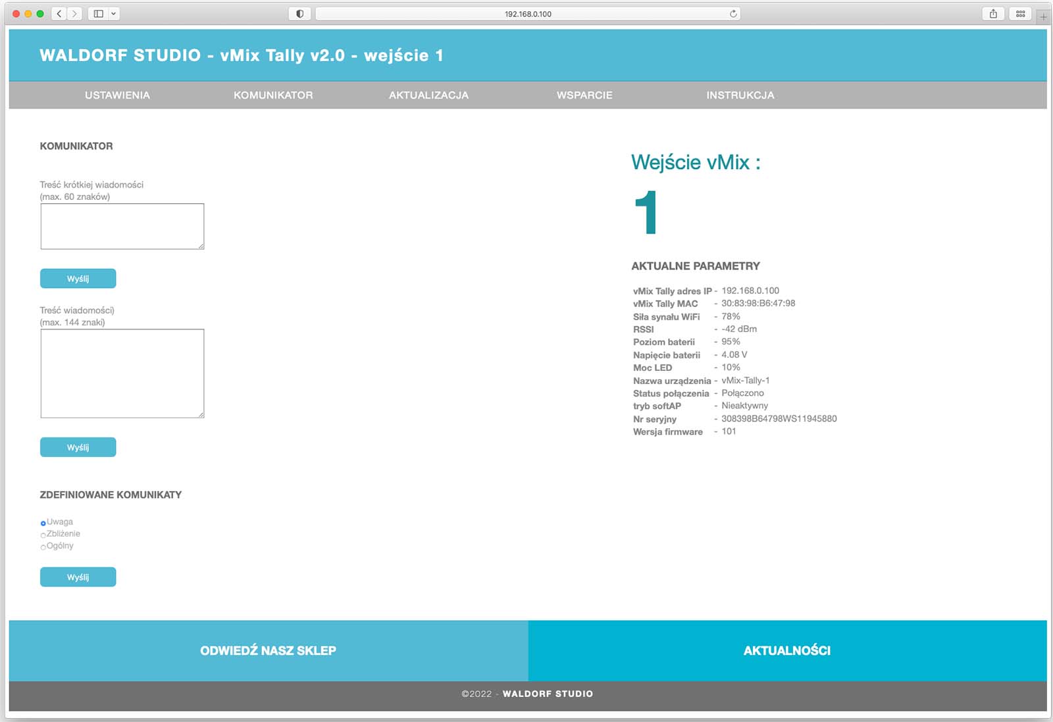Open the INSTRUKCJA navigation item
The image size is (1053, 722).
pos(740,95)
